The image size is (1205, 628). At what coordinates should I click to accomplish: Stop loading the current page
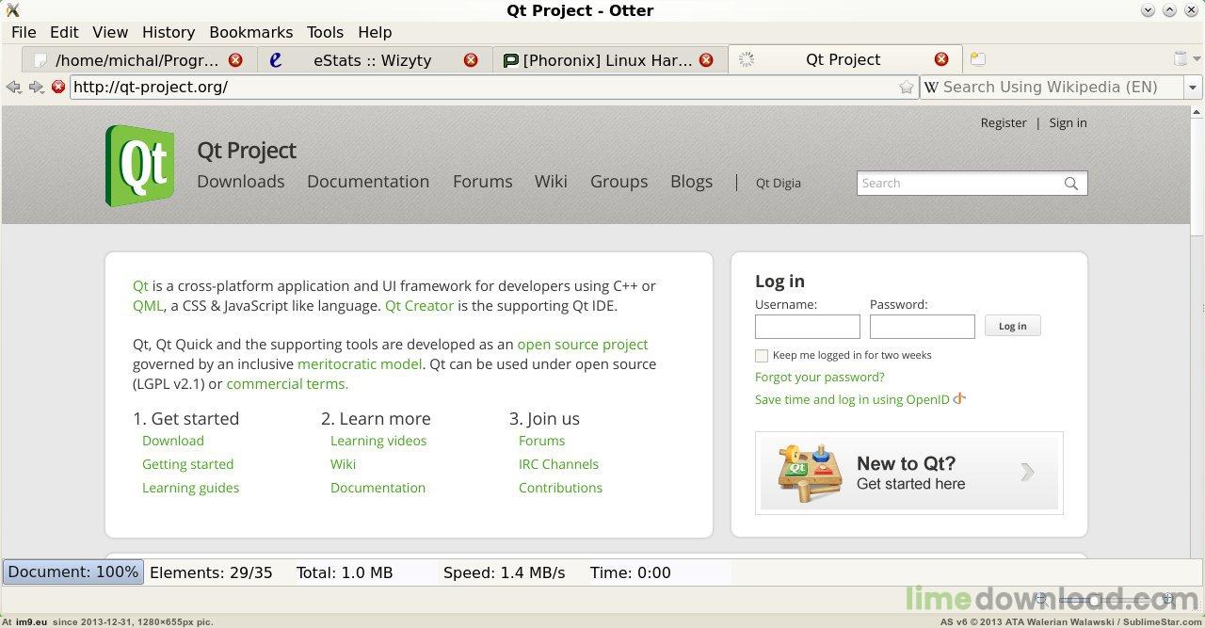58,87
